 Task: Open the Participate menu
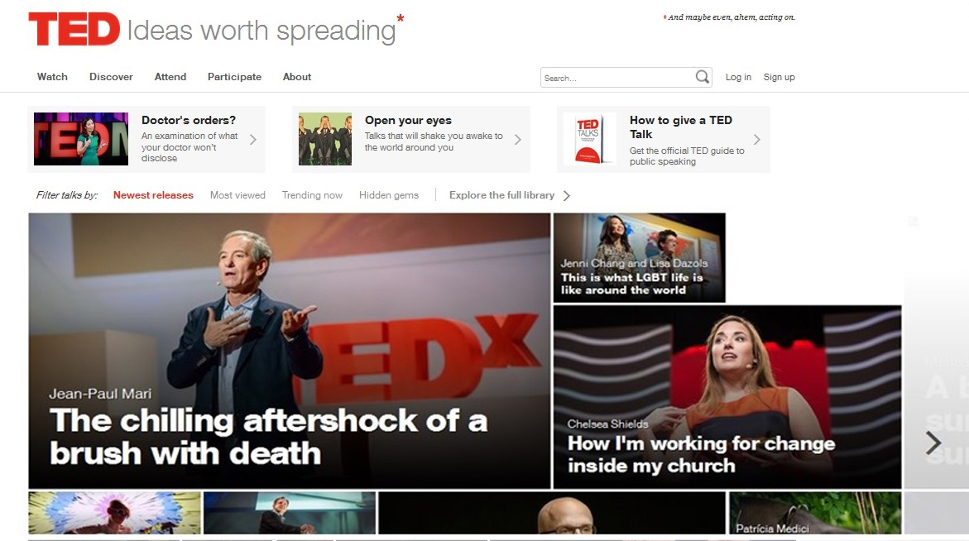coord(234,77)
